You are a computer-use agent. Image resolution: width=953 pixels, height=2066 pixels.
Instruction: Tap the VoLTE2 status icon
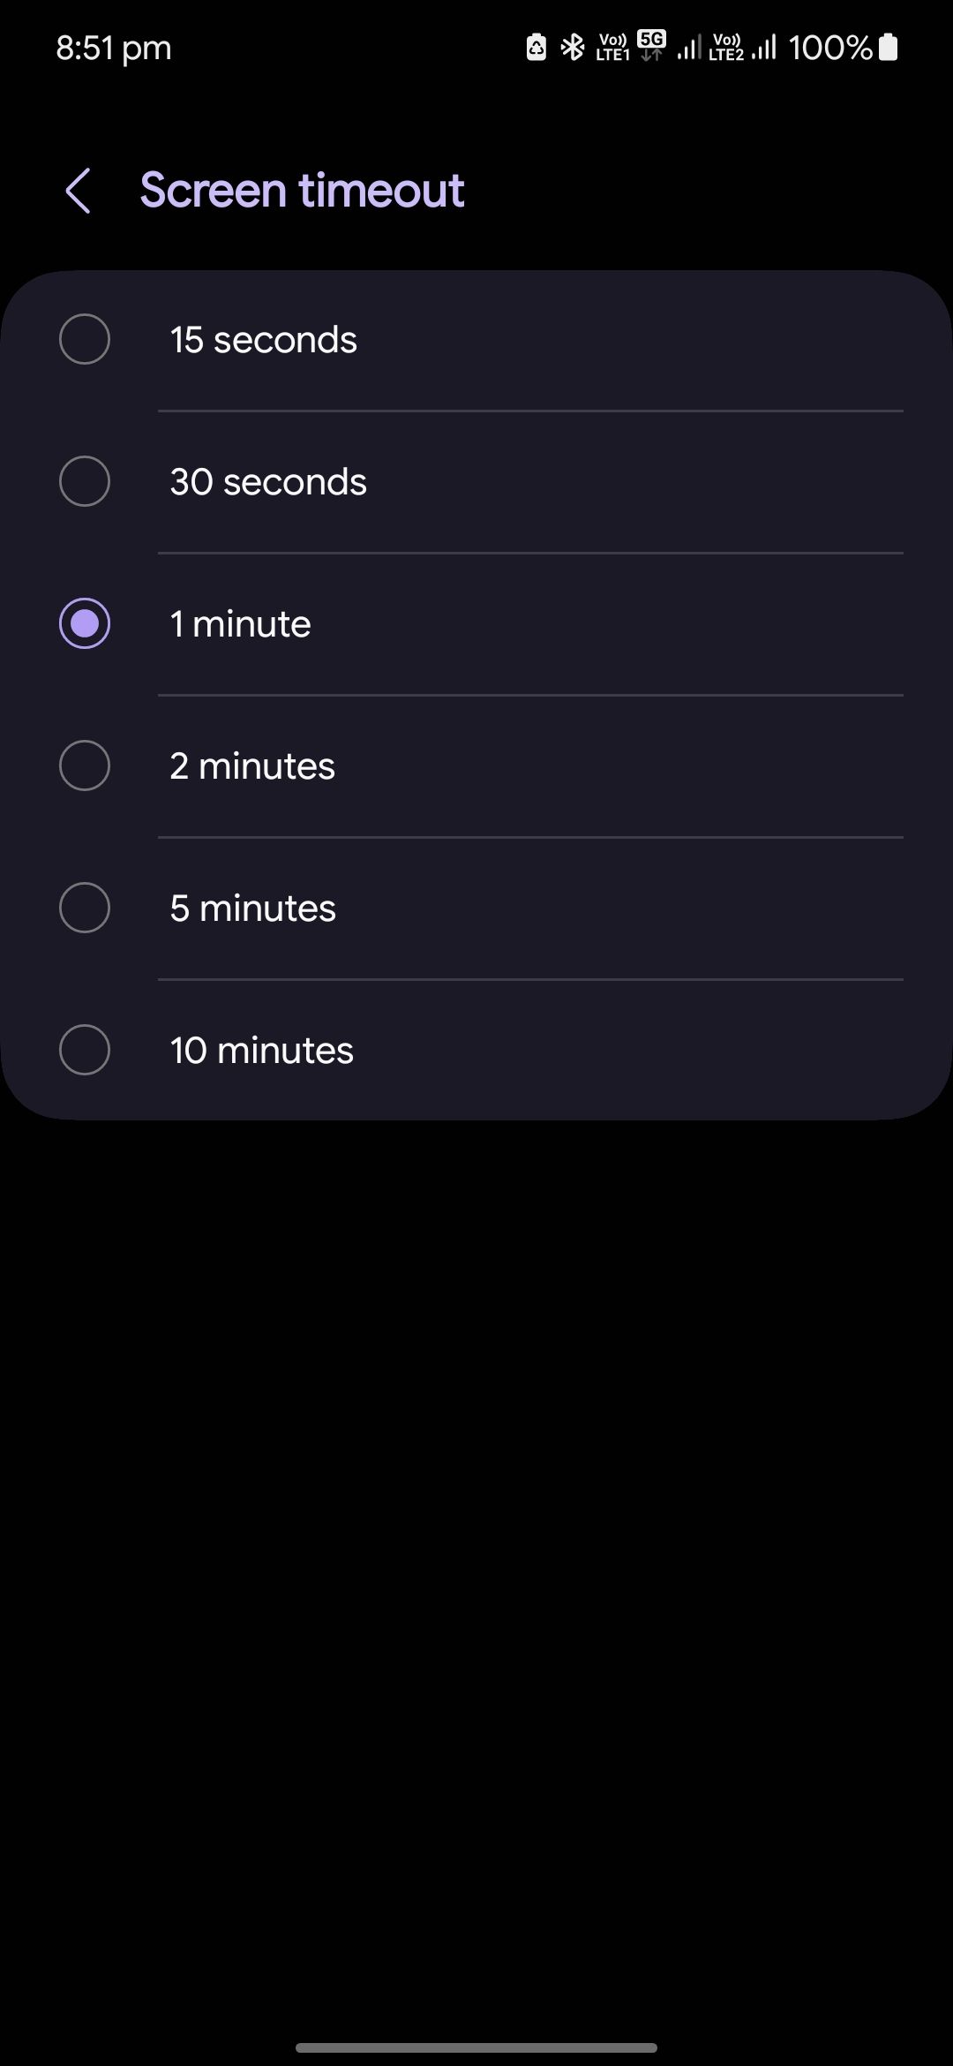(x=726, y=47)
